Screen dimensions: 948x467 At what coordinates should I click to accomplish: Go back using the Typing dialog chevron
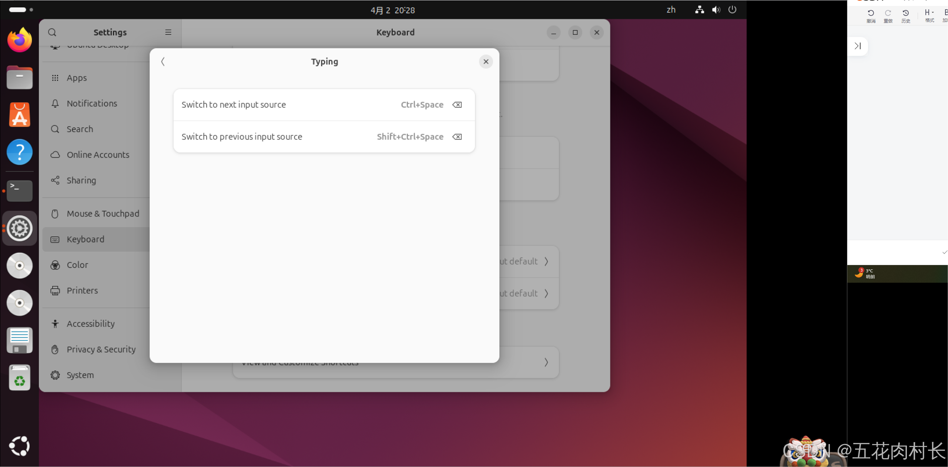pyautogui.click(x=163, y=61)
